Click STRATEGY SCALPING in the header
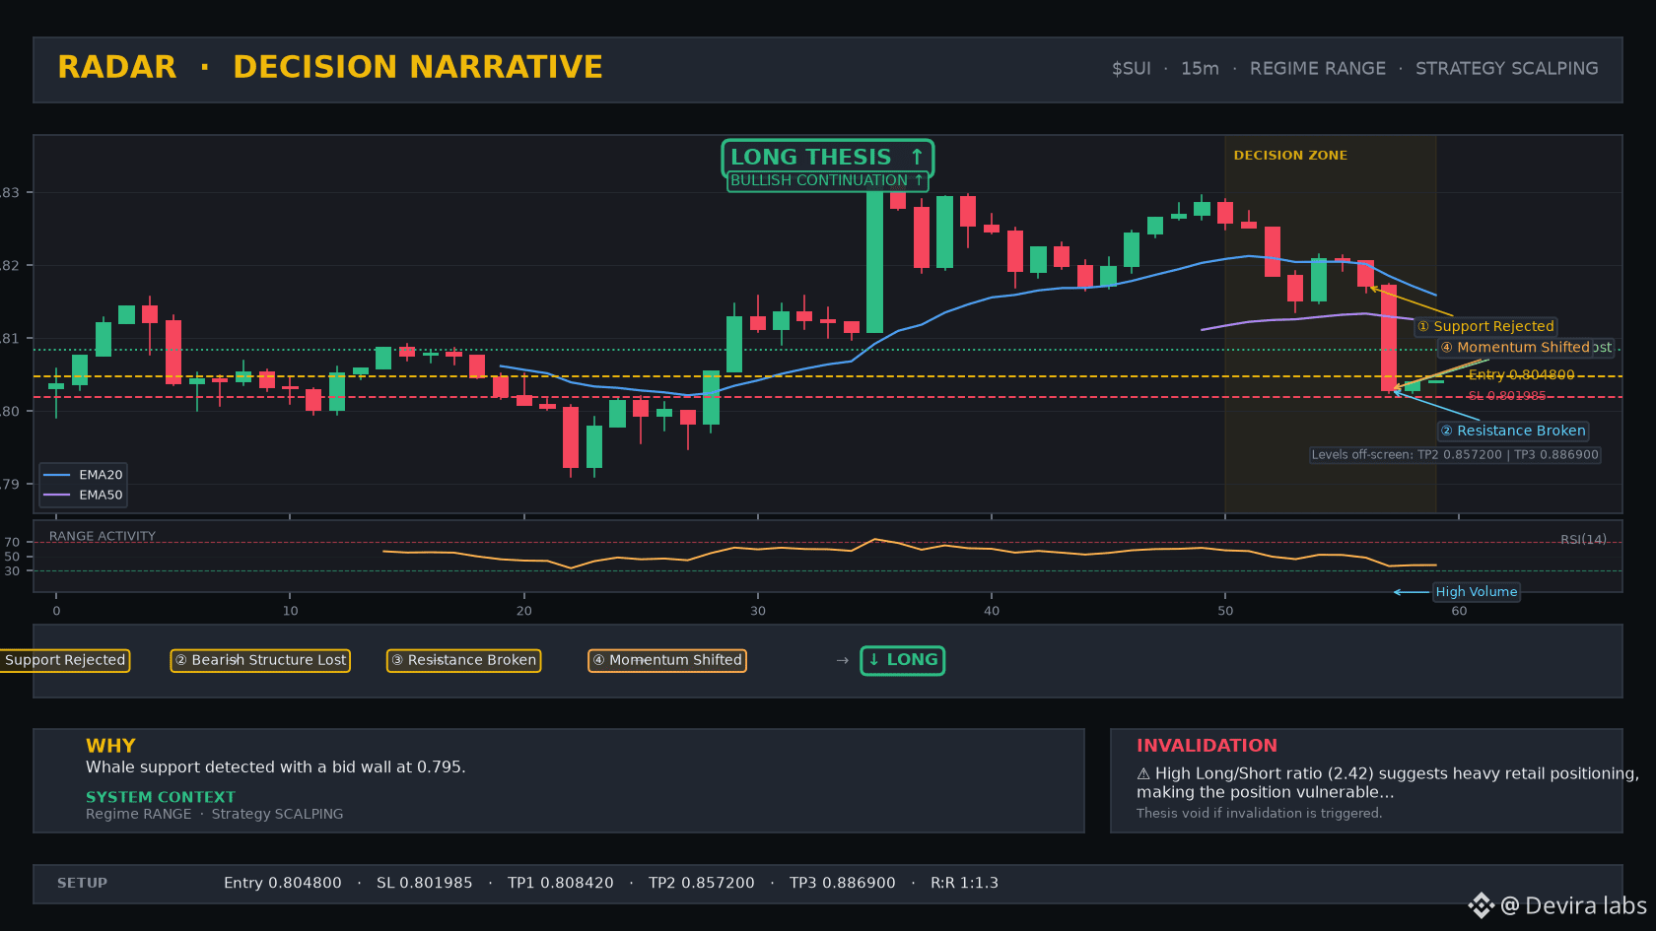 tap(1506, 69)
